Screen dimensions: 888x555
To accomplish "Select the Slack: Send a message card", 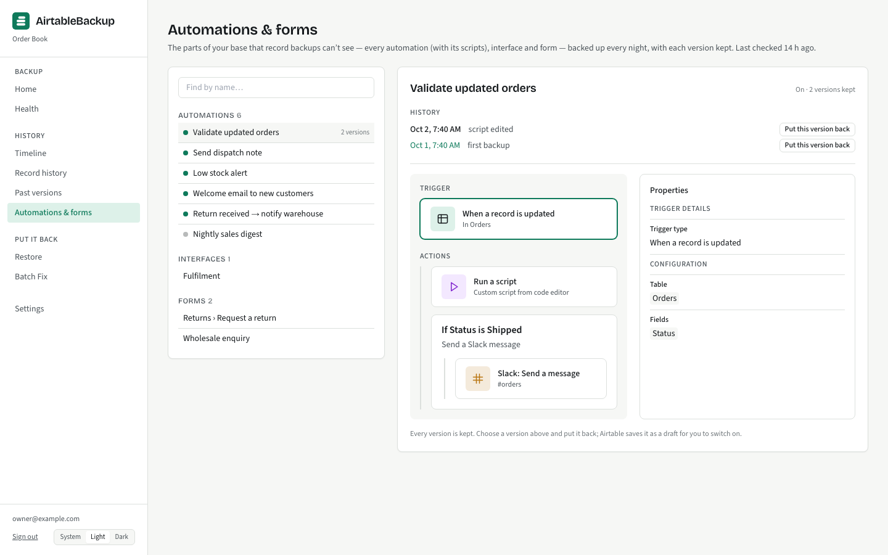I will [x=531, y=379].
